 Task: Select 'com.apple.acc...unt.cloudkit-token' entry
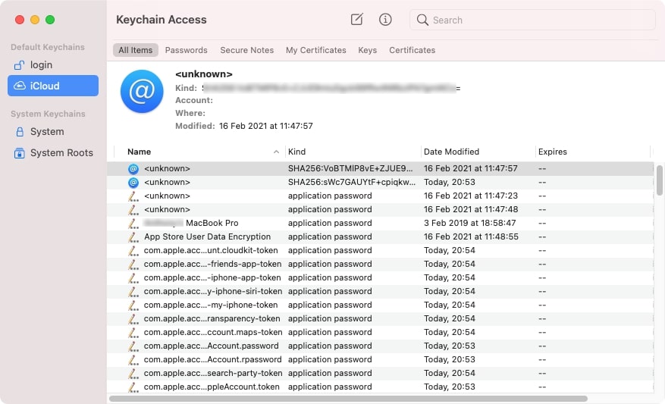tap(380, 251)
